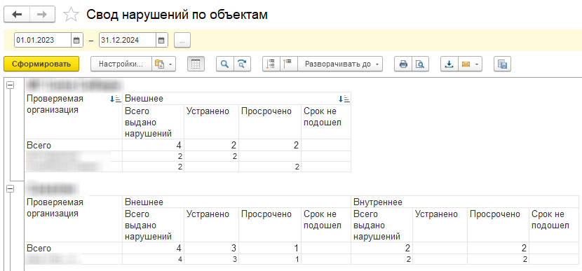Viewport: 582px width, 271px height.
Task: Click the rightmost toolbar window-copy icon
Action: (502, 64)
